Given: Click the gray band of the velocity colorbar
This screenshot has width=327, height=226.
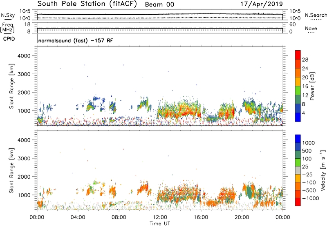Looking at the screenshot, I should [298, 171].
